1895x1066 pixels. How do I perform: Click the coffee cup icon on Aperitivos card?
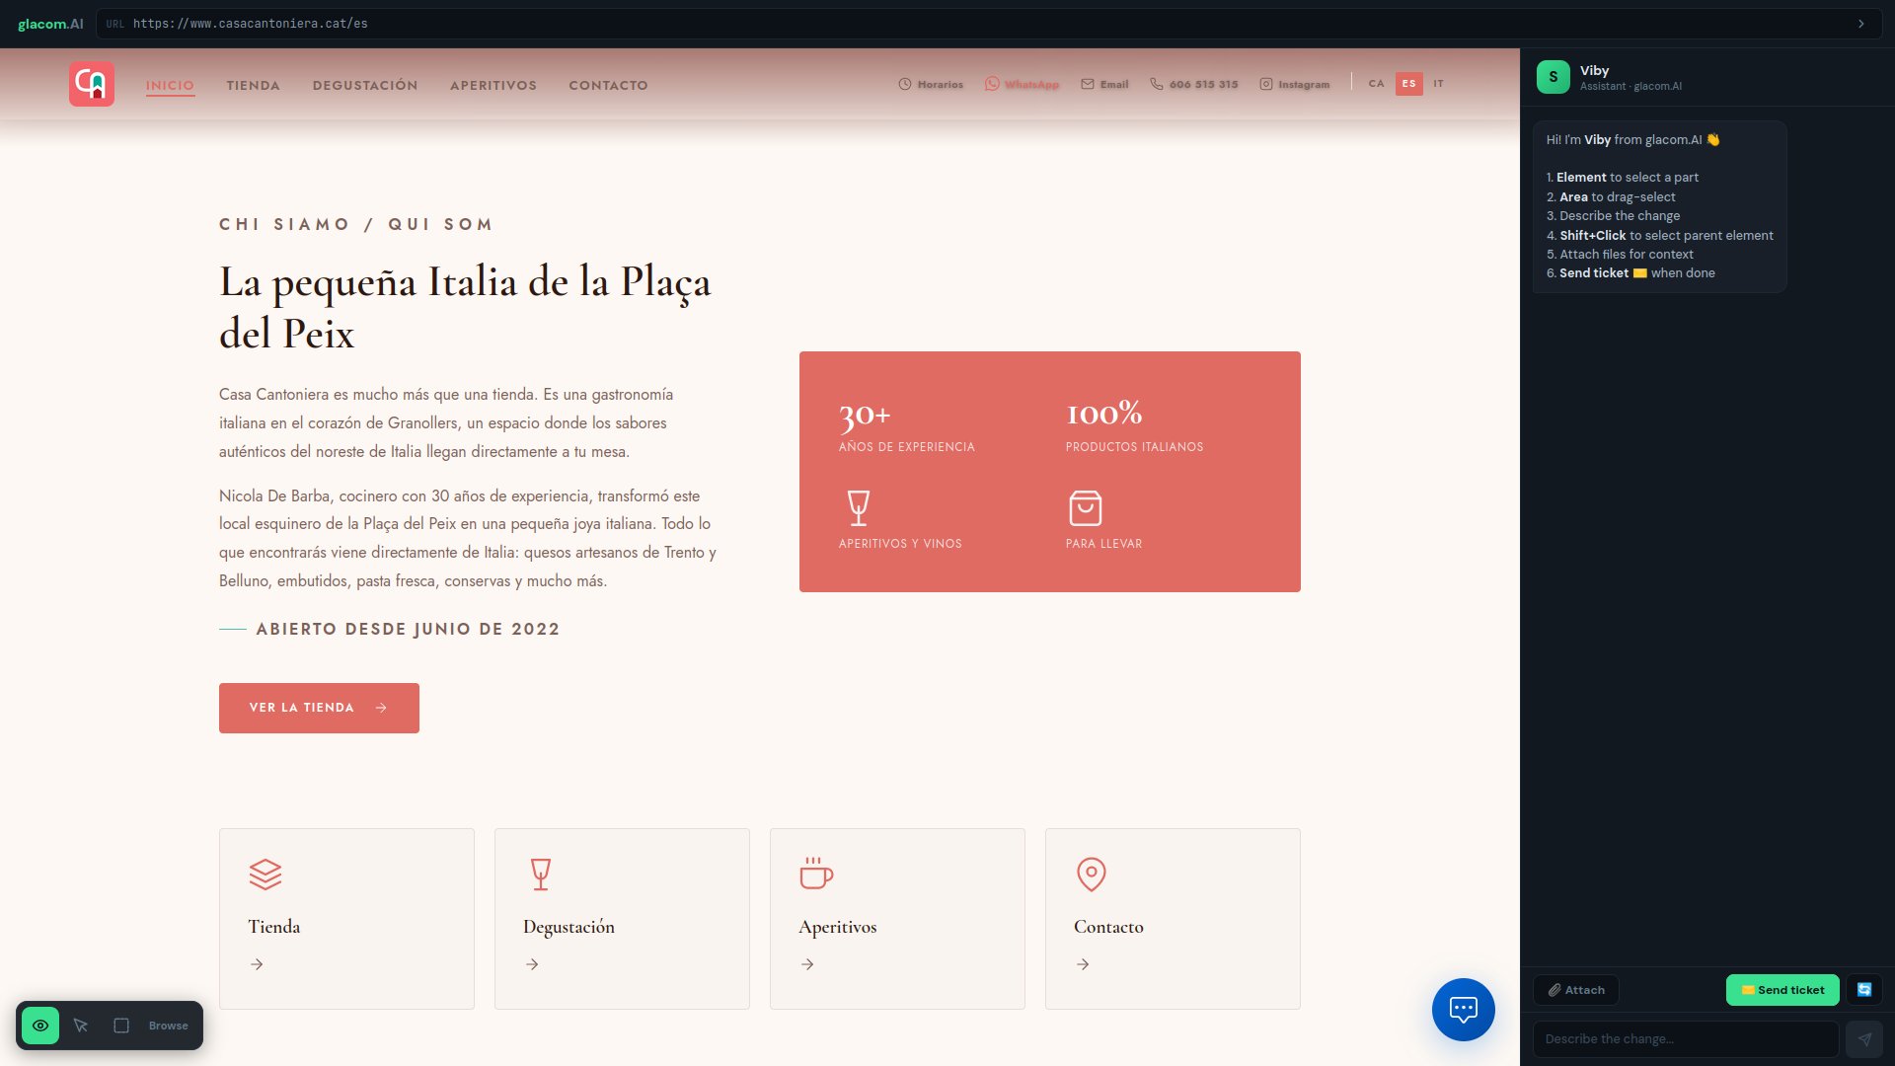coord(816,874)
